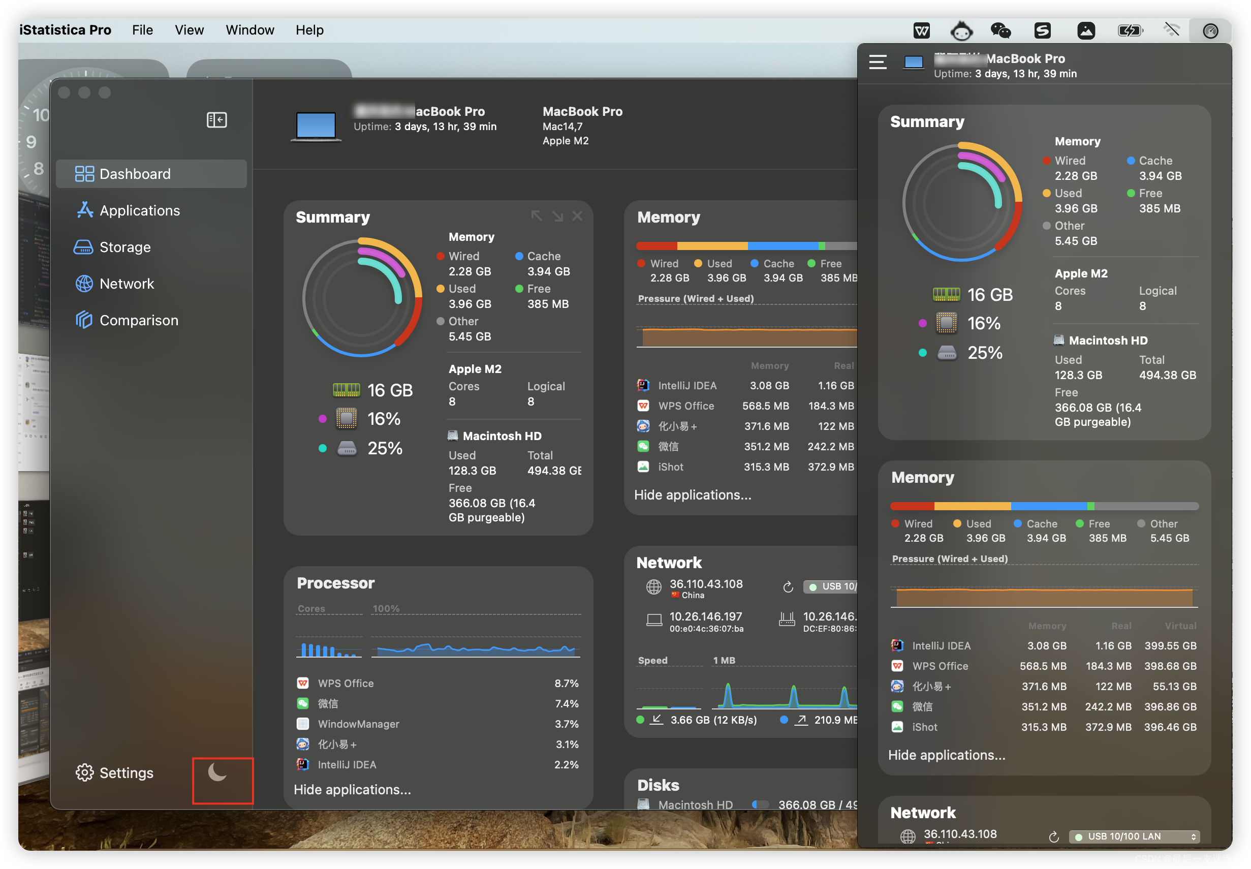
Task: Open the Help menu
Action: [x=309, y=30]
